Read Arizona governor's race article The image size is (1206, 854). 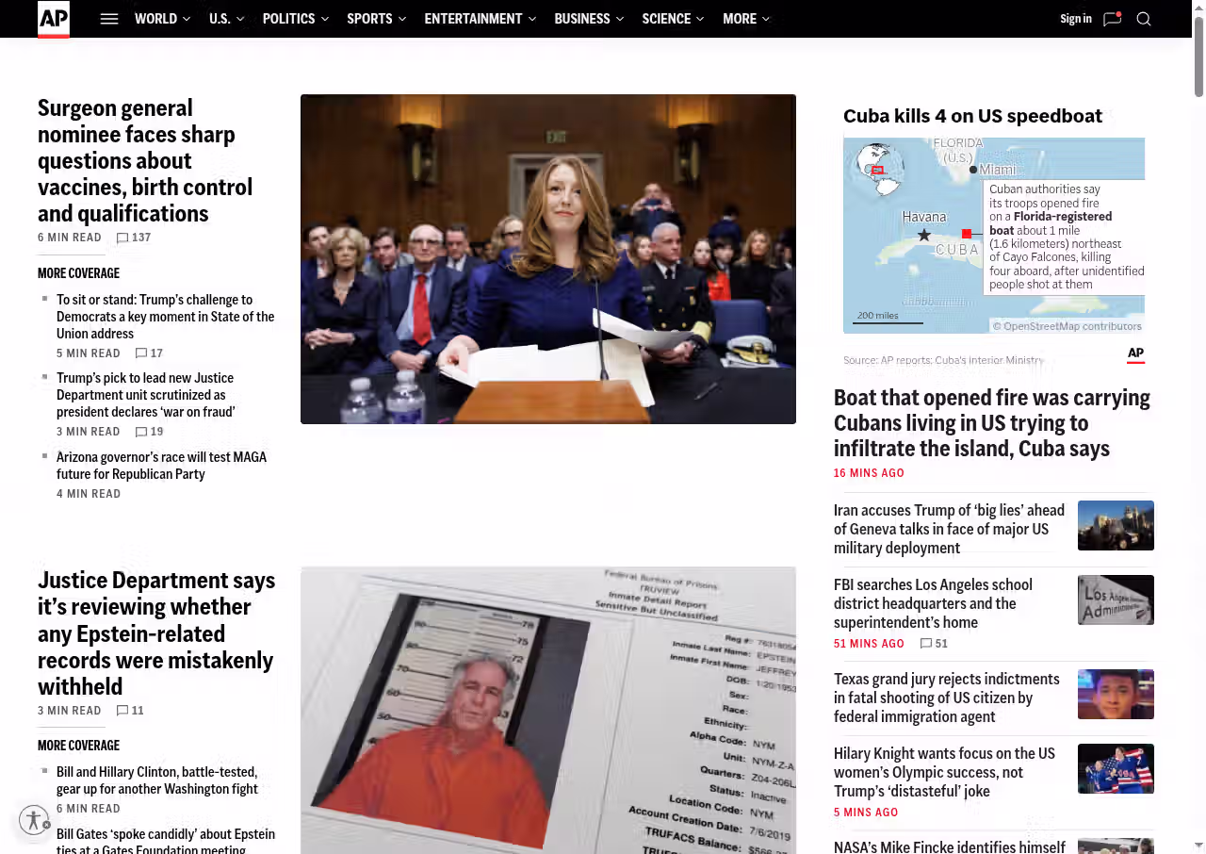pos(161,466)
